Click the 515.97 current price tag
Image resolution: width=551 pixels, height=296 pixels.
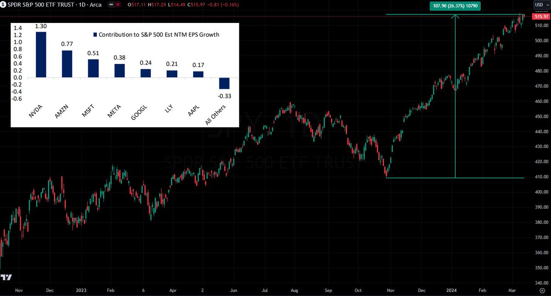(x=540, y=17)
